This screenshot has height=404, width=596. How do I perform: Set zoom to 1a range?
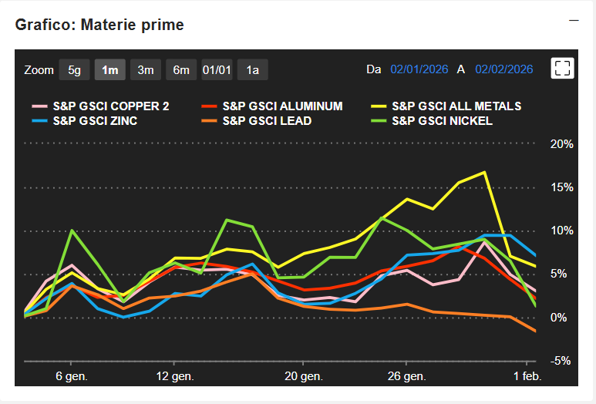pos(252,69)
